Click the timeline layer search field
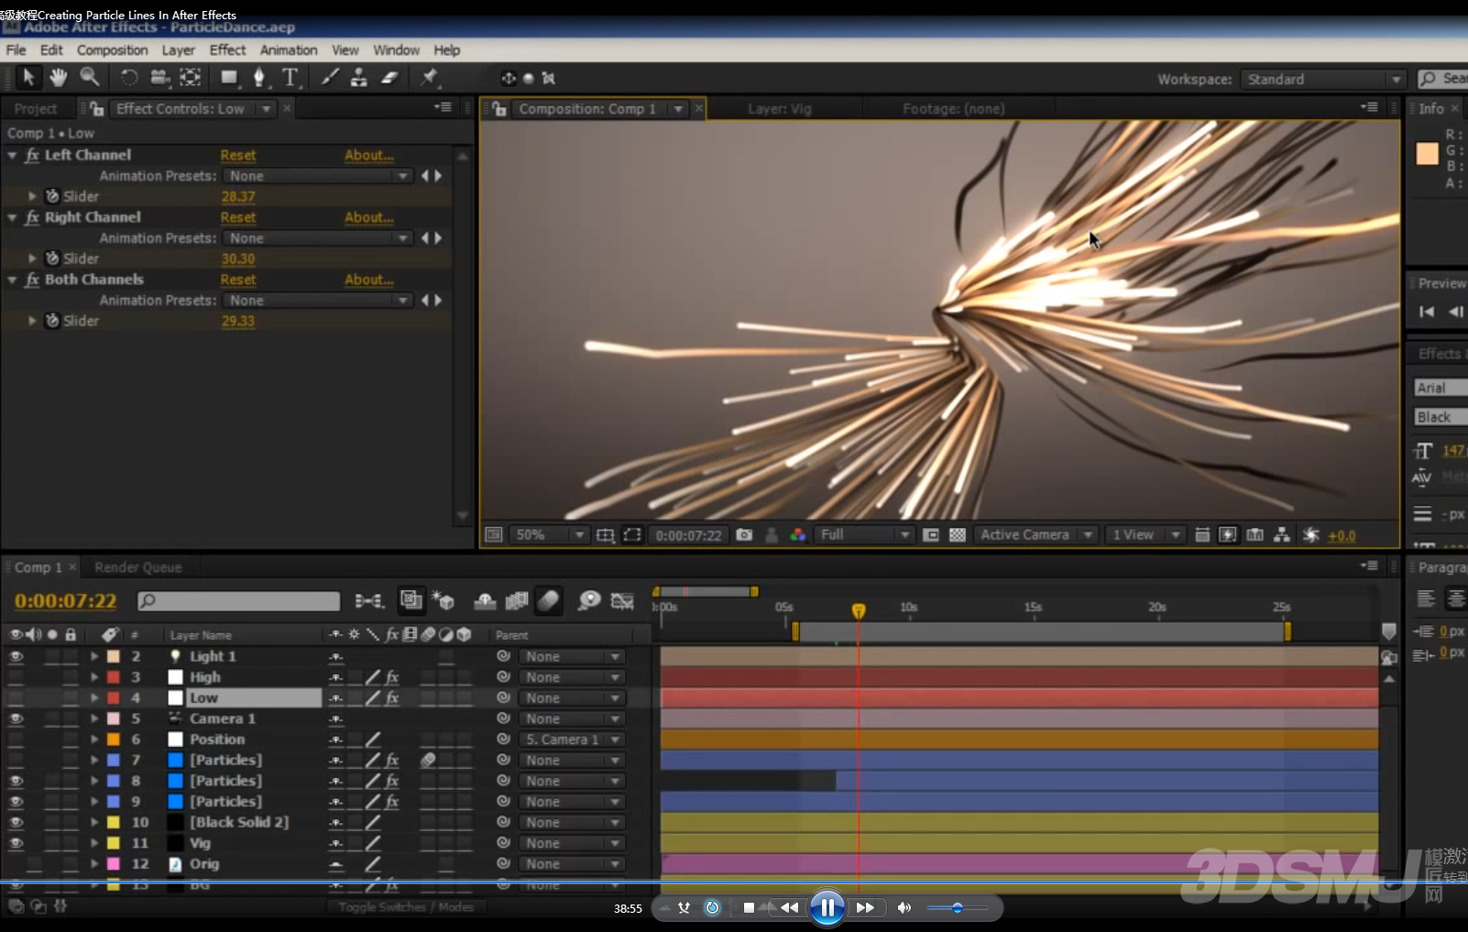This screenshot has width=1468, height=932. coord(238,601)
